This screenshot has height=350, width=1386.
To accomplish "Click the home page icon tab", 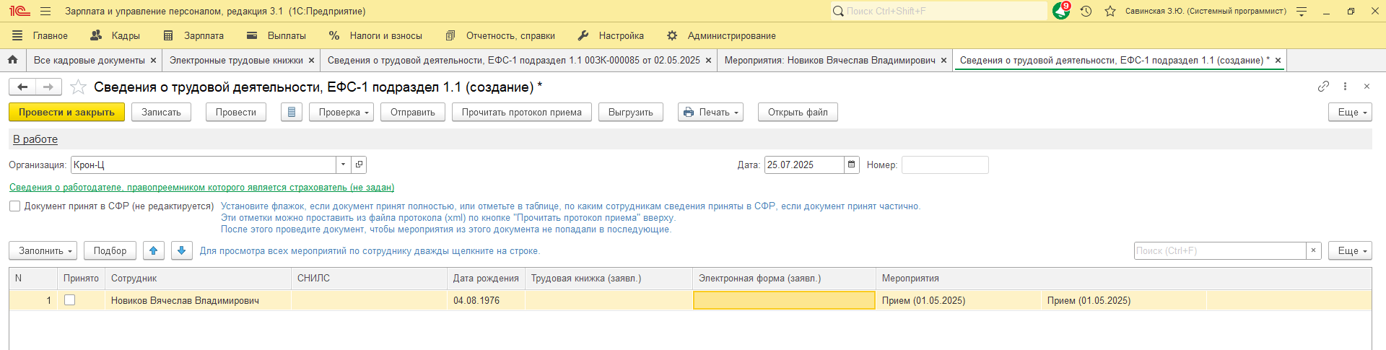I will click(x=12, y=61).
